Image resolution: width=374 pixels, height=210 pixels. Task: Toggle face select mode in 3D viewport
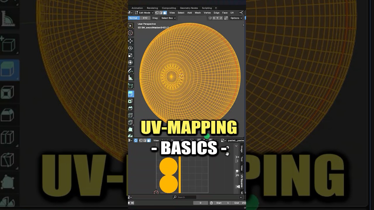165,13
